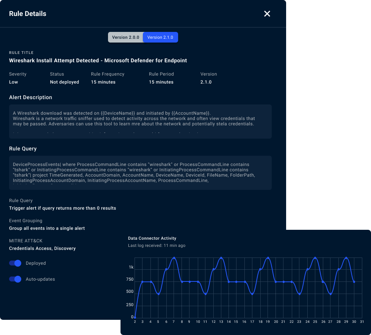Select the Version 2.1.0 tab
Screen dimensions: 371x335
pos(160,37)
